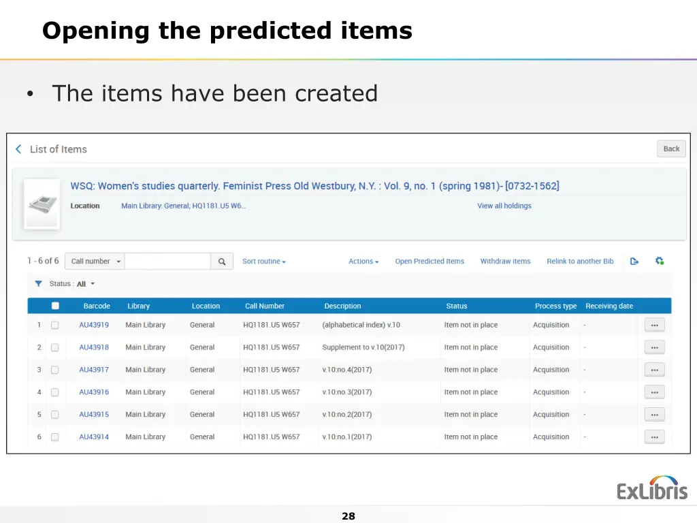Toggle the select-all checkbox in header
This screenshot has height=523, width=697.
point(55,306)
